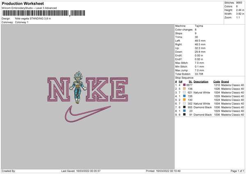Click the Up value "32.2 mm"
Screen dimensions: 246x174
(x=200, y=48)
